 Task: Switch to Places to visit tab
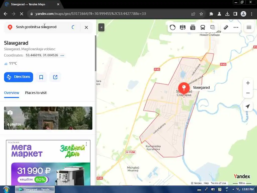[36, 93]
